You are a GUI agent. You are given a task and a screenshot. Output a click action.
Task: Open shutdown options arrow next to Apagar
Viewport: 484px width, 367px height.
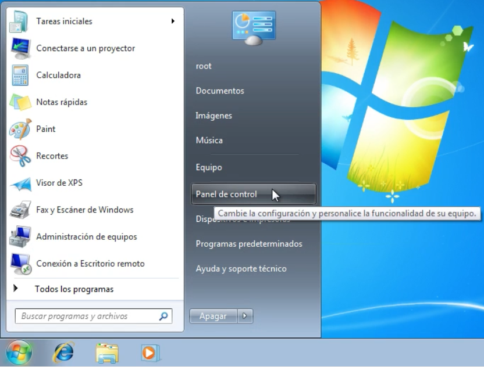[244, 316]
